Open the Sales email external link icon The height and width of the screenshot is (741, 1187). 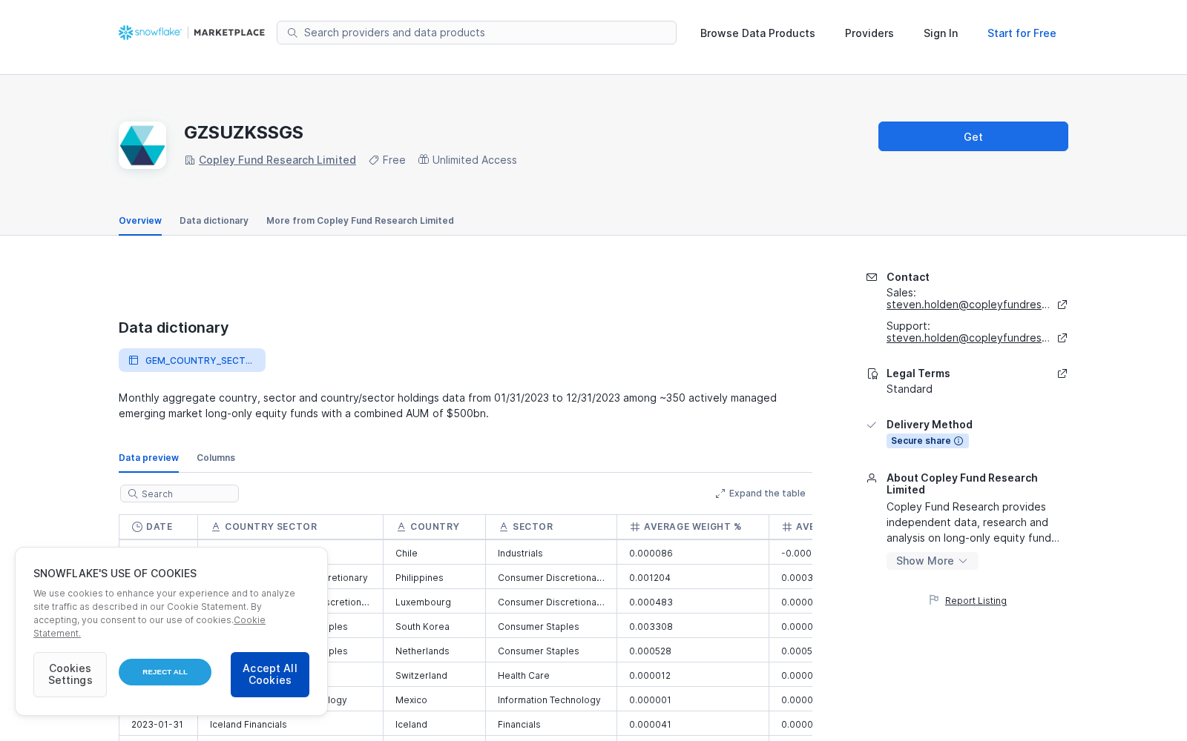pyautogui.click(x=1062, y=305)
